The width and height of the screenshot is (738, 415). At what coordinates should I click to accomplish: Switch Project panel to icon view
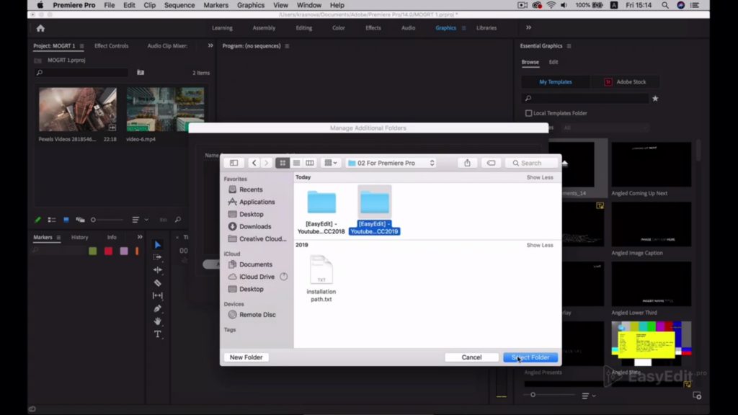[66, 220]
